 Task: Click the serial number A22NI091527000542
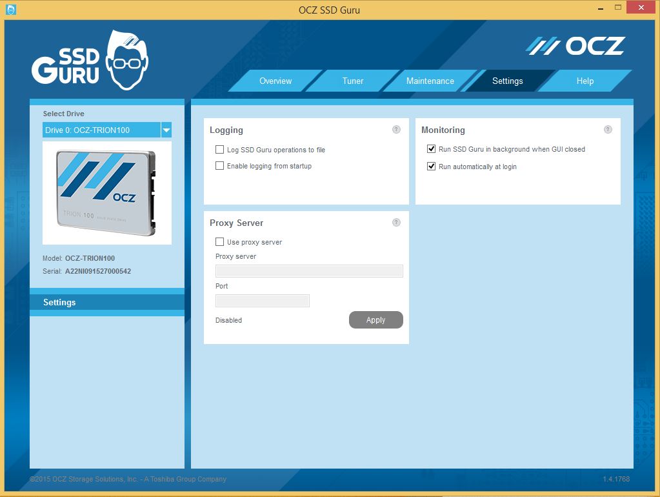point(97,271)
